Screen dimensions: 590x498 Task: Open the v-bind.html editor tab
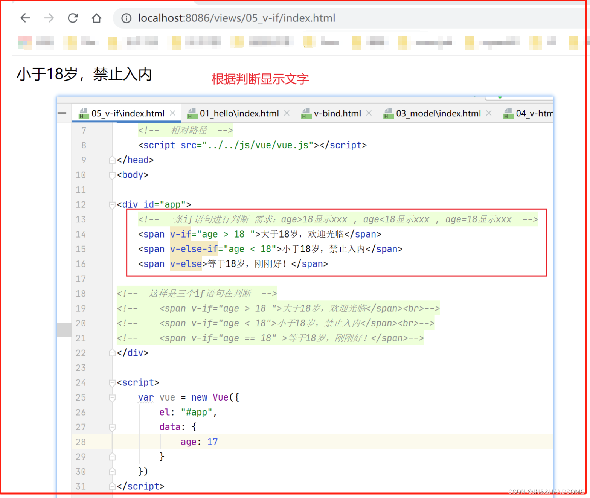click(337, 113)
